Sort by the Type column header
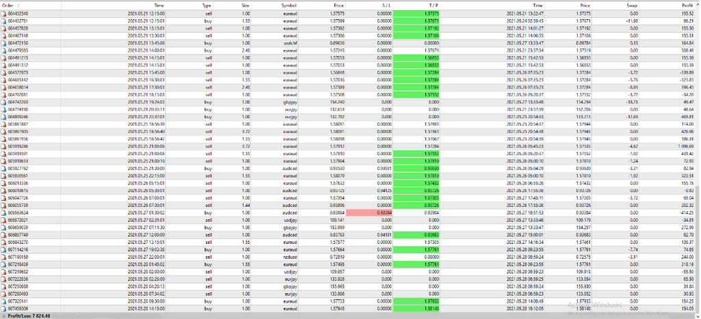 (x=206, y=5)
